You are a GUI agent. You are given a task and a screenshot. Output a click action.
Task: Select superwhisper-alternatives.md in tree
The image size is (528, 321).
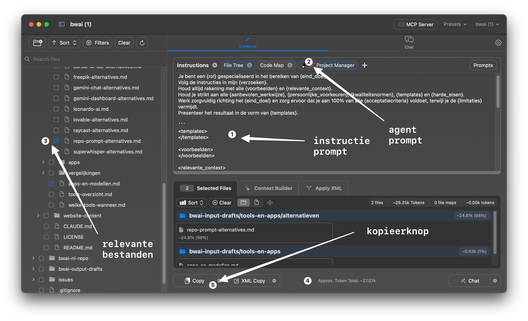[108, 152]
